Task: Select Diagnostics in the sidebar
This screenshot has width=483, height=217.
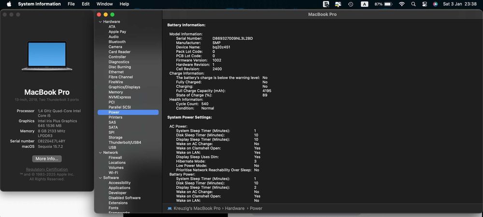Action: coord(119,62)
